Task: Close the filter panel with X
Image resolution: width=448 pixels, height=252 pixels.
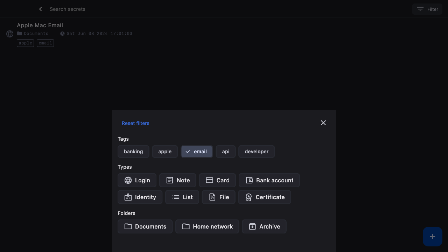Action: tap(323, 123)
